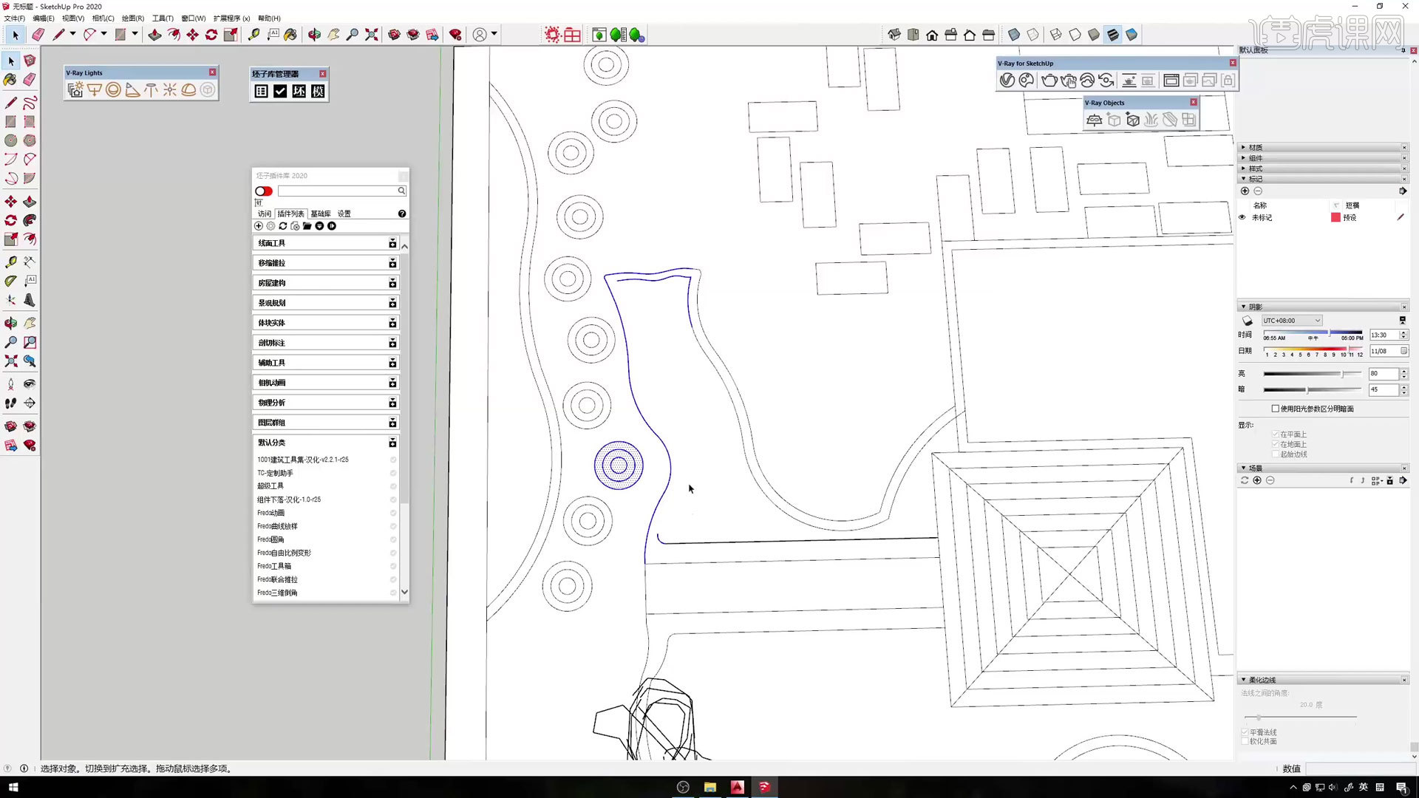Open the 3D Warehouse icon
The height and width of the screenshot is (798, 1419).
(395, 35)
